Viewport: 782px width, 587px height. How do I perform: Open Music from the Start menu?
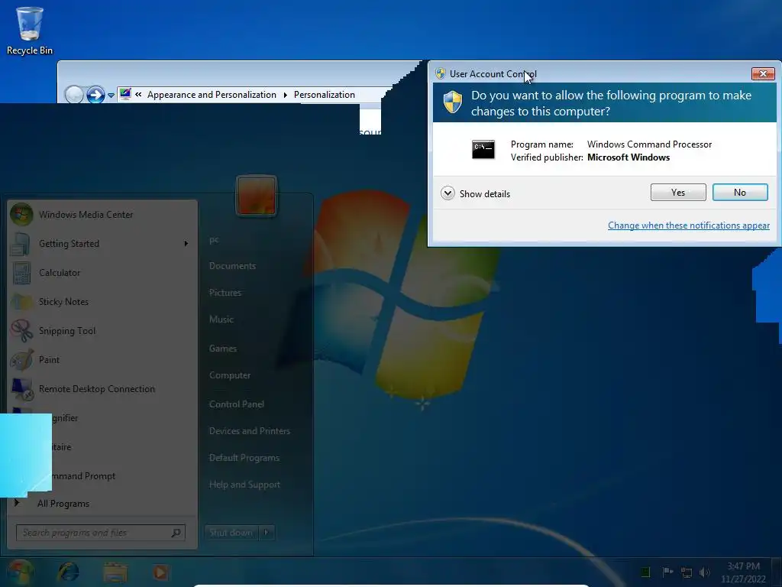tap(221, 319)
